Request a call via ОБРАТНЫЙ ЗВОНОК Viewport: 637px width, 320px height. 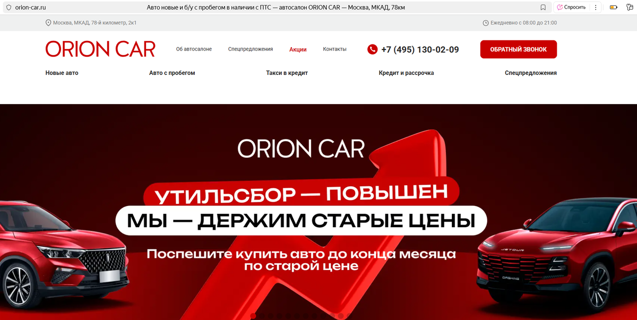click(x=519, y=49)
